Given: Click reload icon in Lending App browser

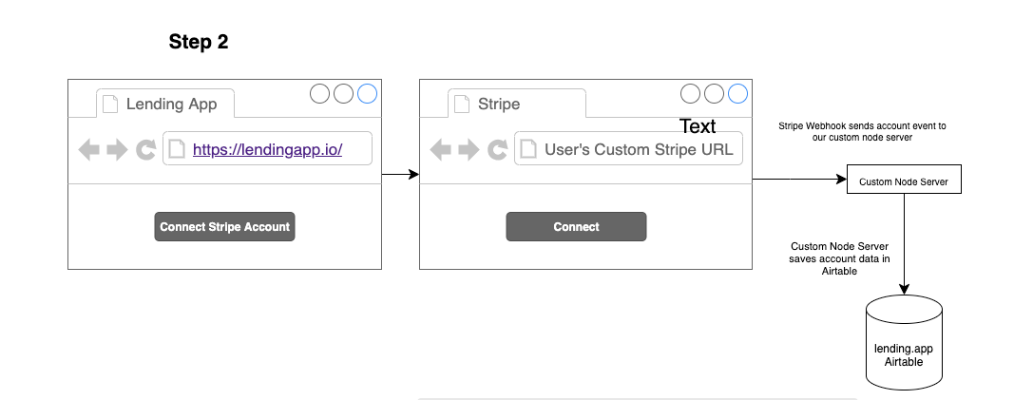Looking at the screenshot, I should [x=145, y=150].
